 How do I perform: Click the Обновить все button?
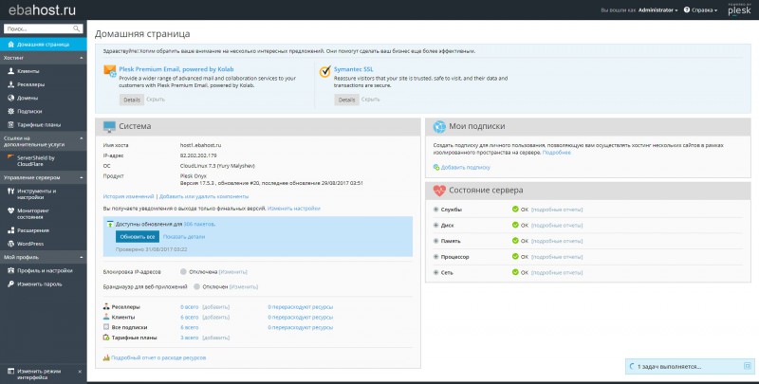pos(136,236)
